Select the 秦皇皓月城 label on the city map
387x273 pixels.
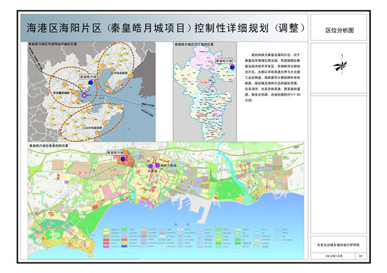(115, 153)
